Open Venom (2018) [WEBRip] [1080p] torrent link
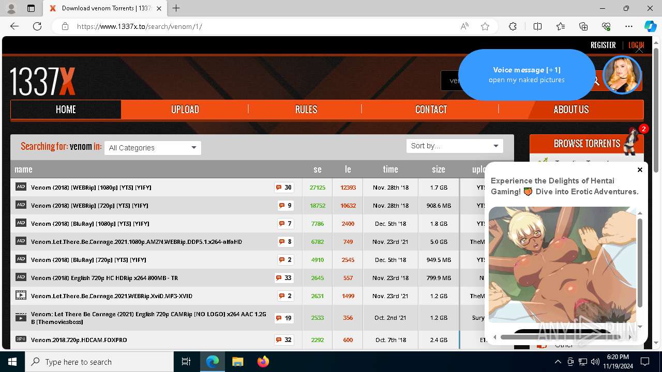Screen dimensions: 662x372 (x=91, y=188)
